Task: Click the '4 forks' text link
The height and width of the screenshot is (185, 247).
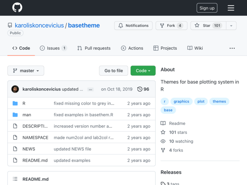Action: (x=176, y=150)
